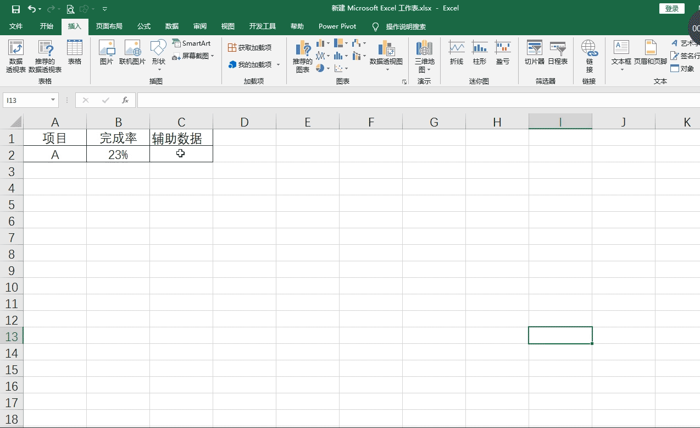This screenshot has width=700, height=428.
Task: Open the Charts group dialog launcher
Action: 404,81
